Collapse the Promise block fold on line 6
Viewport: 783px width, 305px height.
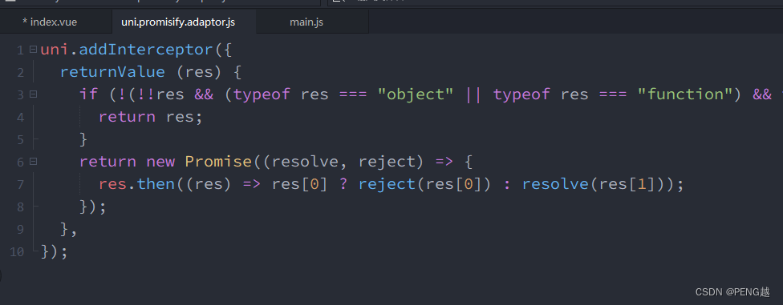point(33,162)
